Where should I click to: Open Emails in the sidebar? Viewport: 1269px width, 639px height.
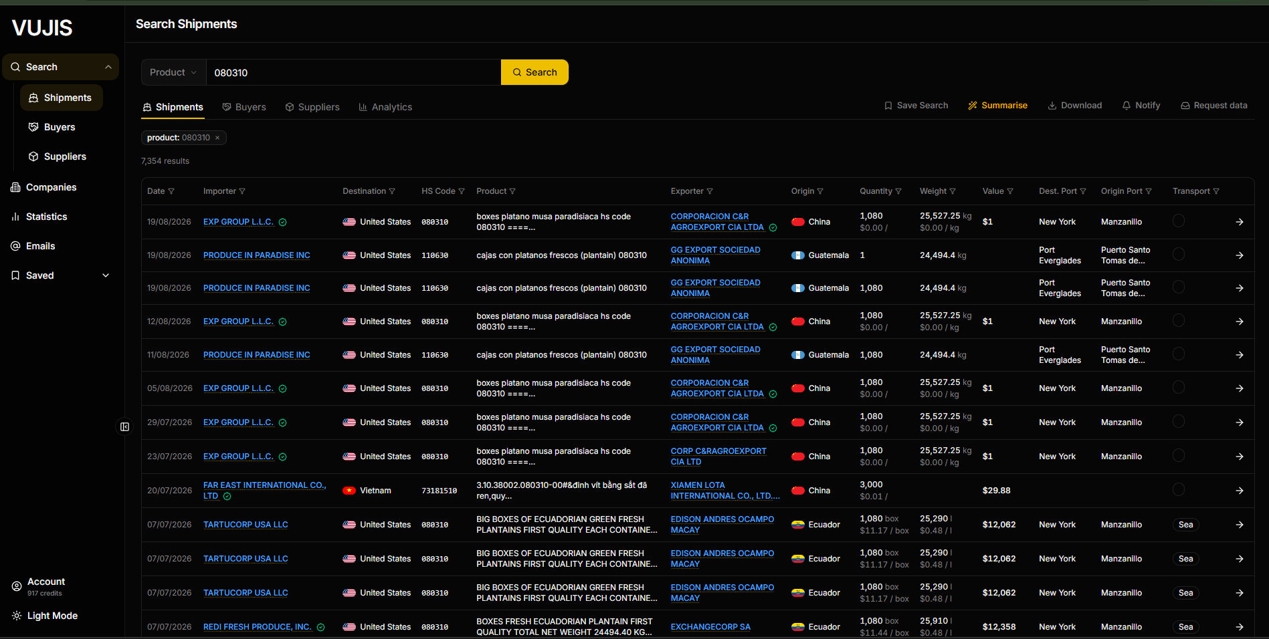click(x=41, y=246)
